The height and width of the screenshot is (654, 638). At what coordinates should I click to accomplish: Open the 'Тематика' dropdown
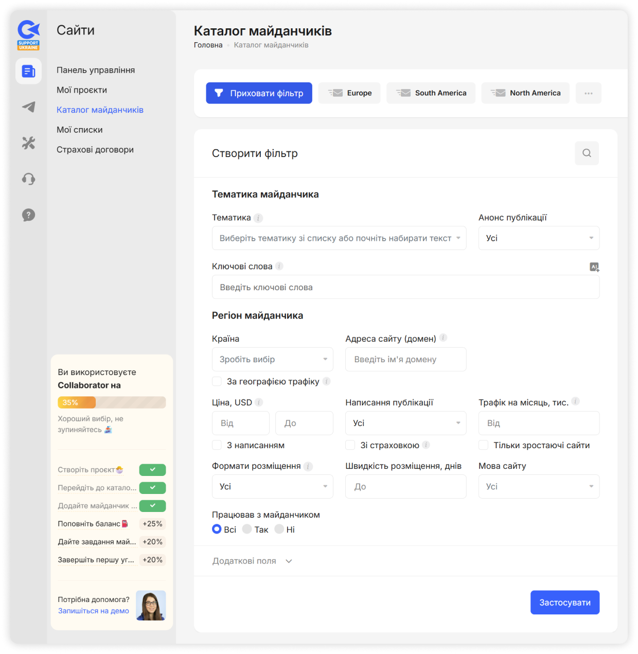(x=339, y=238)
